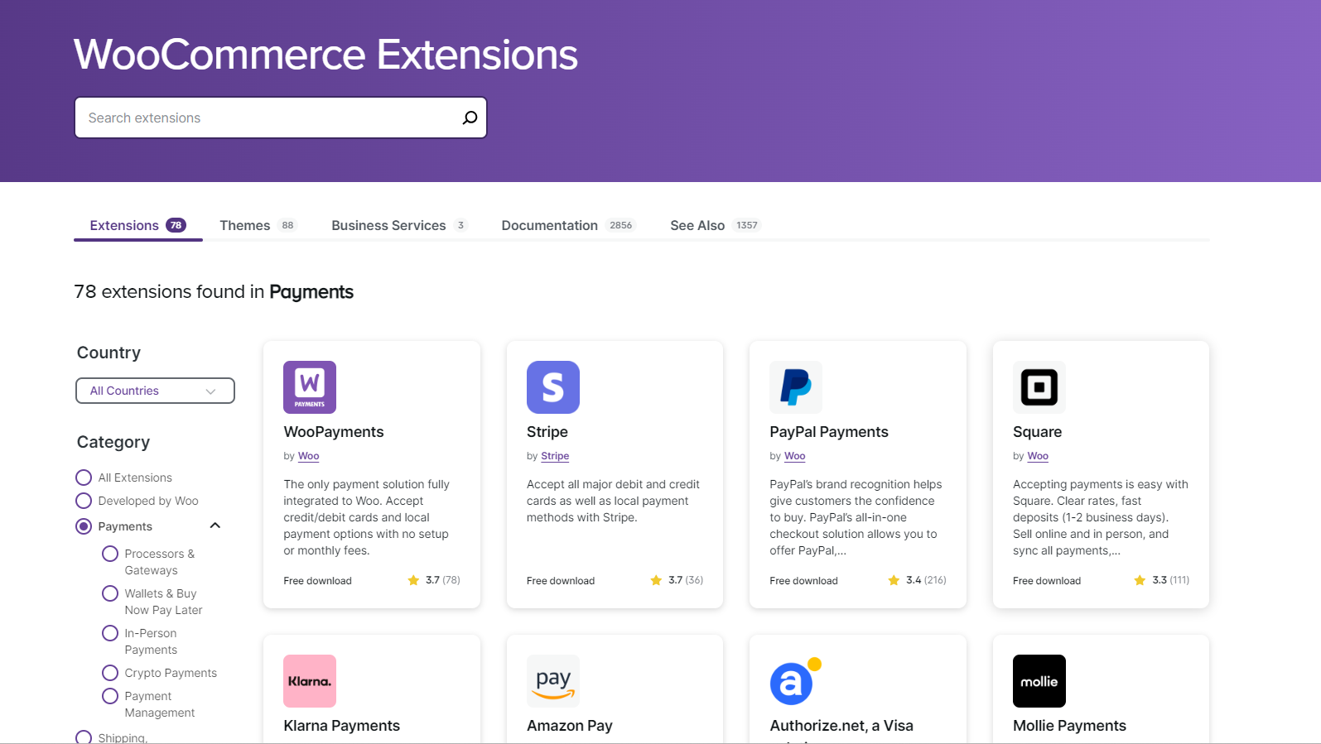Click the Square rating star

(1140, 580)
